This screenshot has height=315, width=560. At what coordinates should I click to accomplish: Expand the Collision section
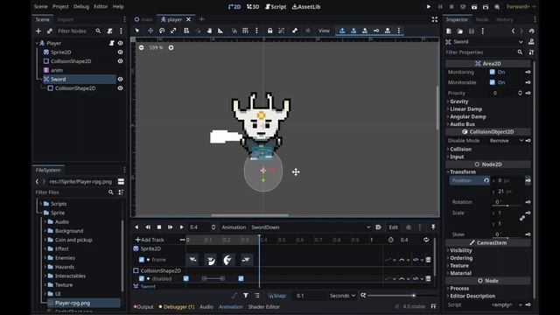point(460,149)
